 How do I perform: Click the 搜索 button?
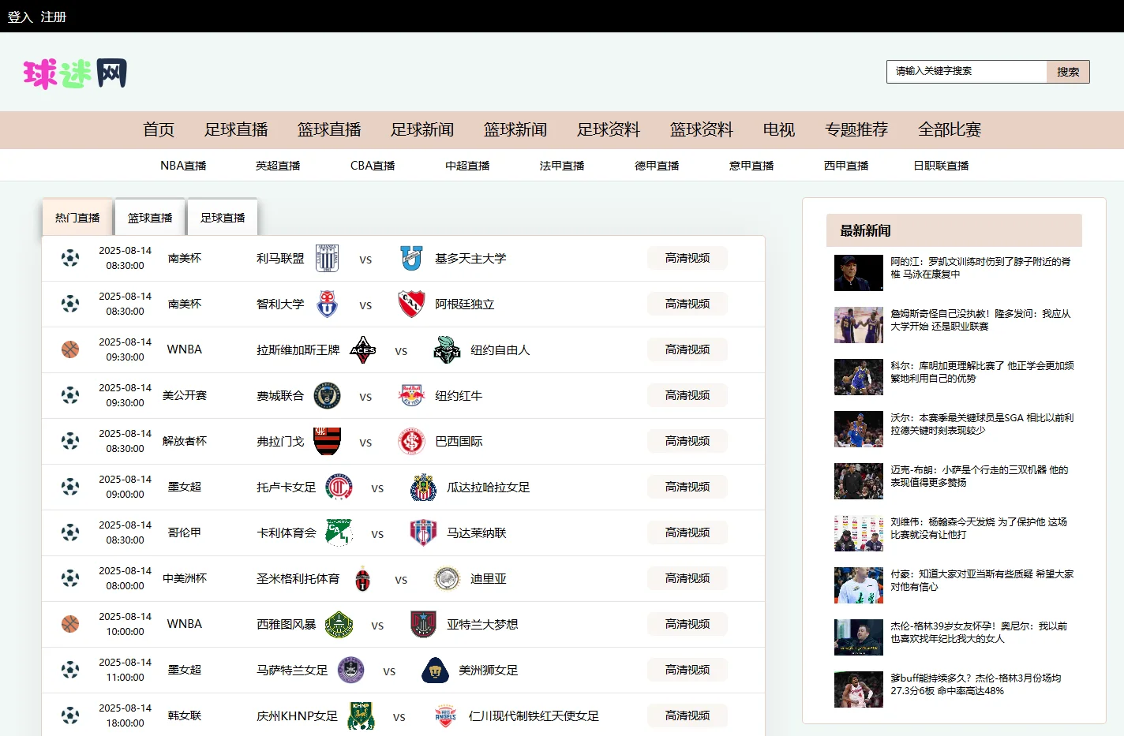(x=1068, y=72)
